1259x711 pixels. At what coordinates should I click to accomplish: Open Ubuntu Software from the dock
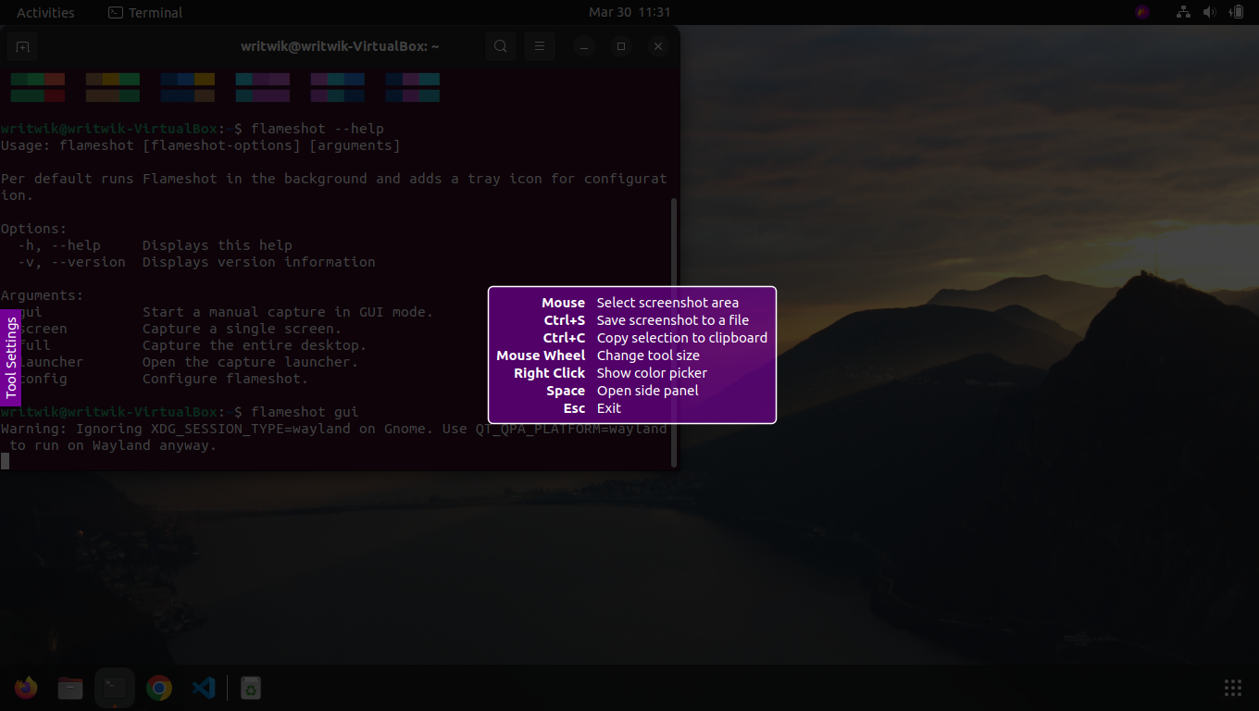click(x=250, y=688)
